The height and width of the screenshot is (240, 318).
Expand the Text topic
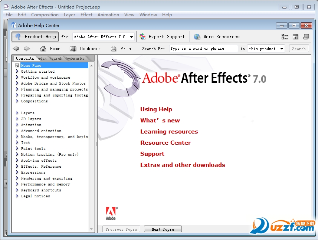point(17,142)
